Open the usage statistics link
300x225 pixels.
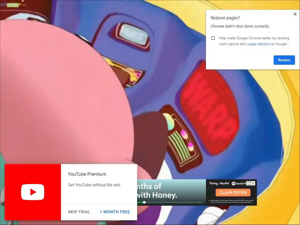click(x=258, y=44)
